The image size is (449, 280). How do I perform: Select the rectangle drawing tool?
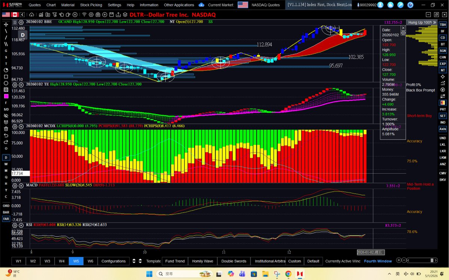point(6,77)
